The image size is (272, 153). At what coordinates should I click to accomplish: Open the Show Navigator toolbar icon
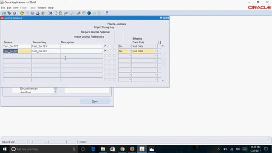(14, 13)
